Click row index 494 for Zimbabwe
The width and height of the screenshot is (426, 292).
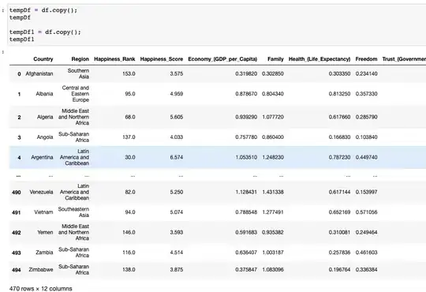pyautogui.click(x=17, y=270)
